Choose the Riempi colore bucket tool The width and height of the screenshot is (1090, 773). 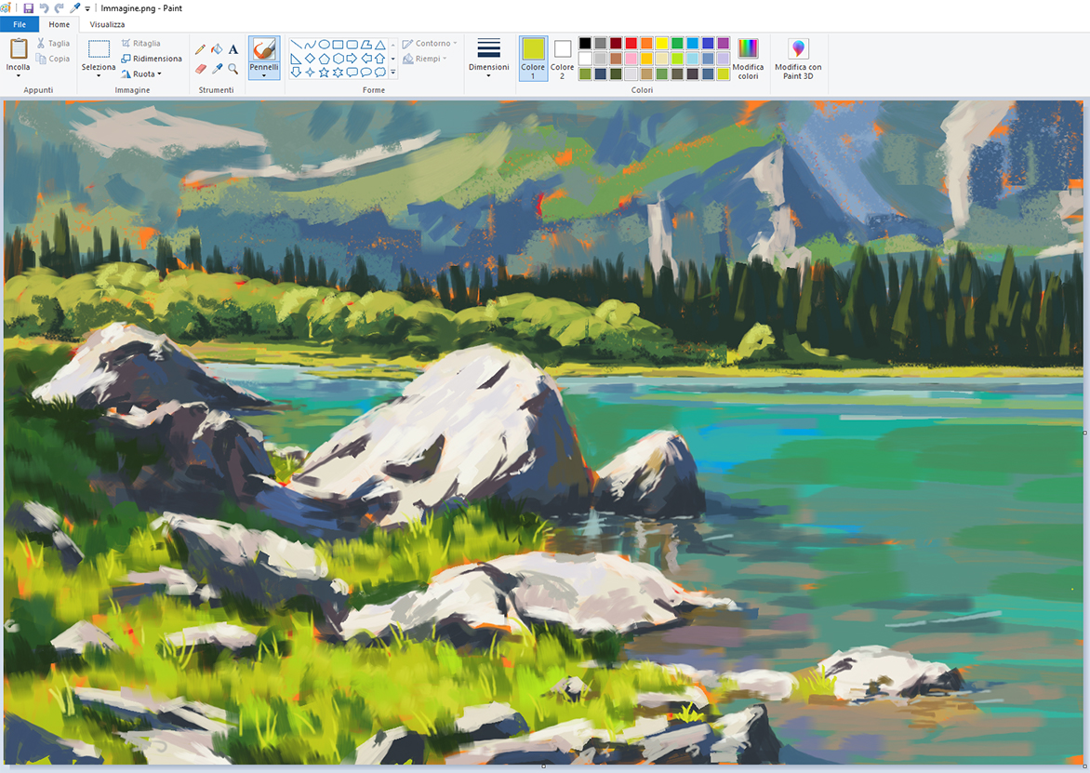click(x=217, y=49)
